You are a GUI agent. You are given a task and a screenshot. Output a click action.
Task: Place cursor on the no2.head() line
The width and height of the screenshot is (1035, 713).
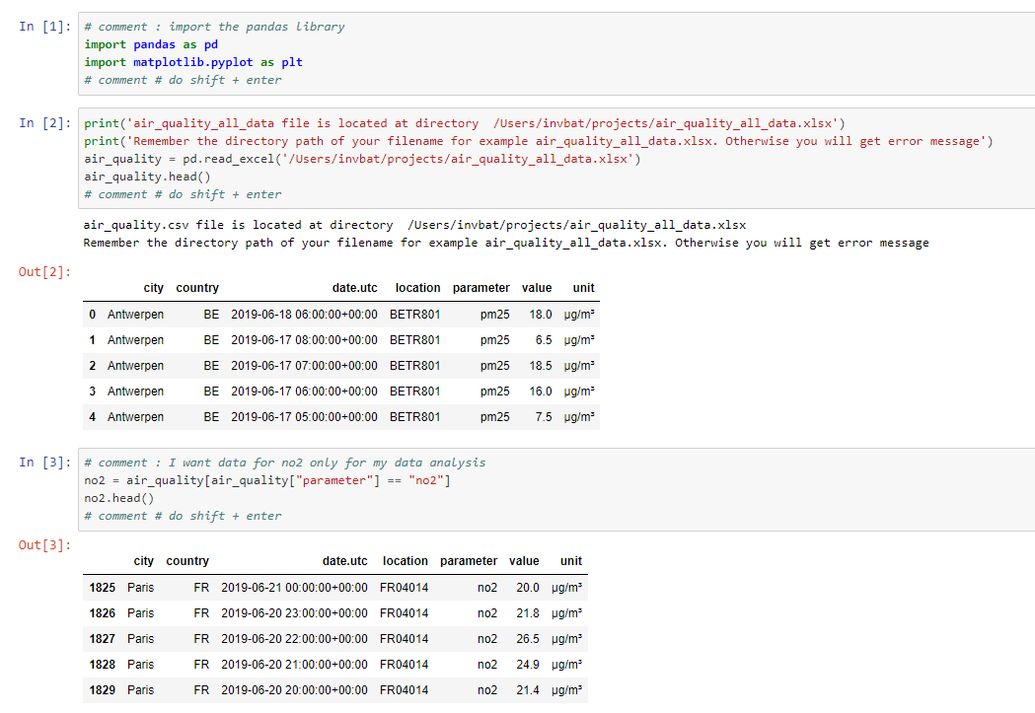tap(113, 498)
